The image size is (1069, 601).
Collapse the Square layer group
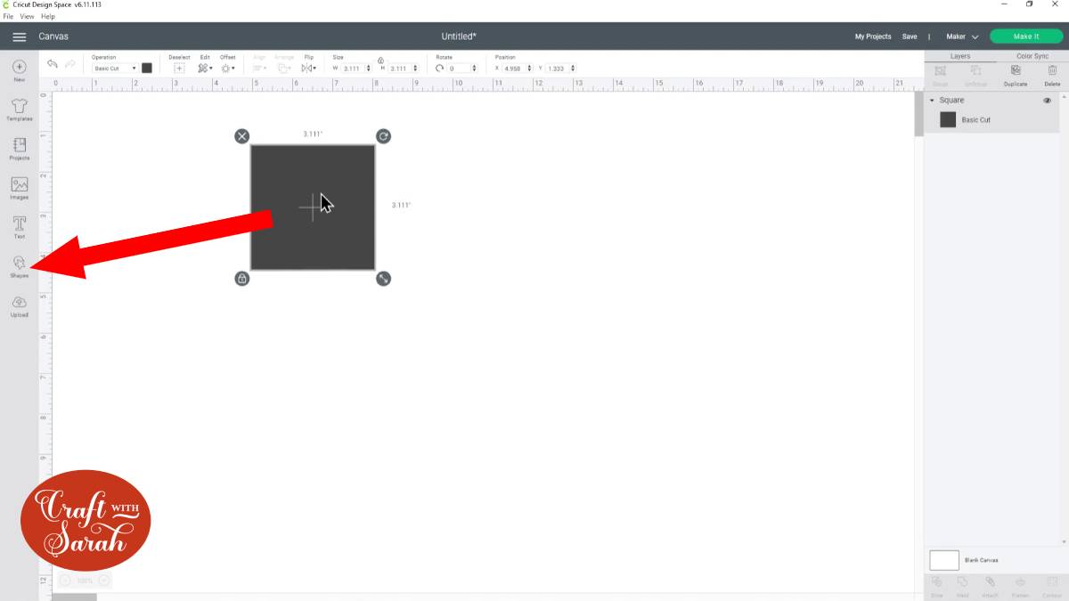[x=932, y=101]
